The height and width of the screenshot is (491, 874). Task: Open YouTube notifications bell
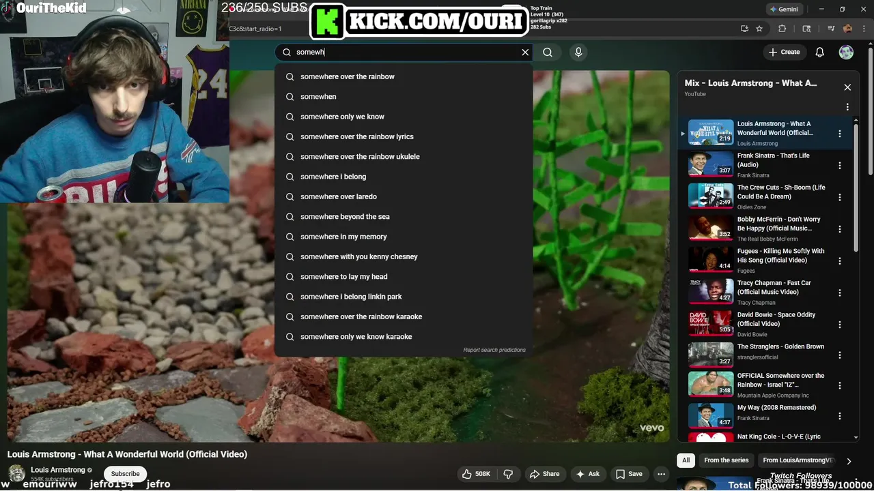tap(820, 52)
